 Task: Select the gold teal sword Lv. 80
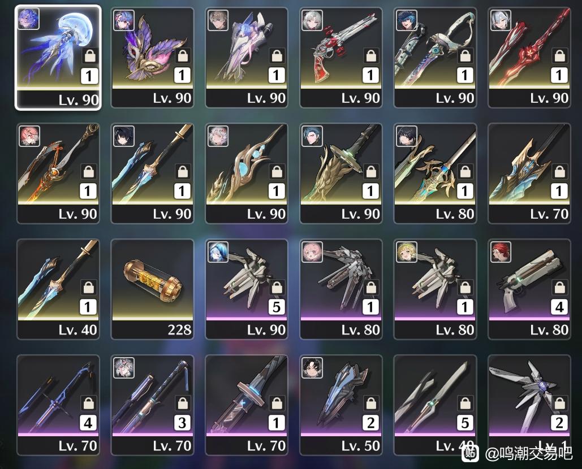tap(435, 173)
